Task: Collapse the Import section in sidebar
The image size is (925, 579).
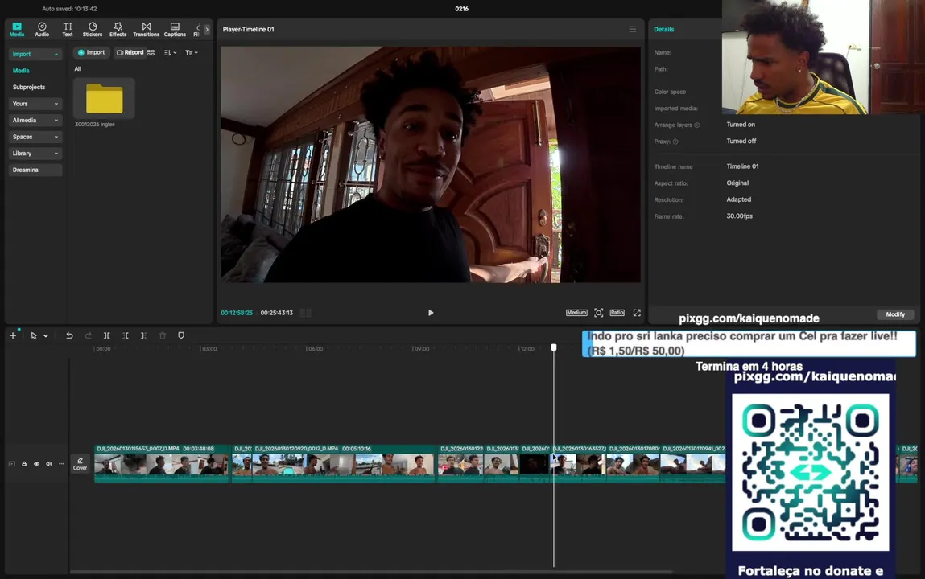Action: pyautogui.click(x=35, y=54)
